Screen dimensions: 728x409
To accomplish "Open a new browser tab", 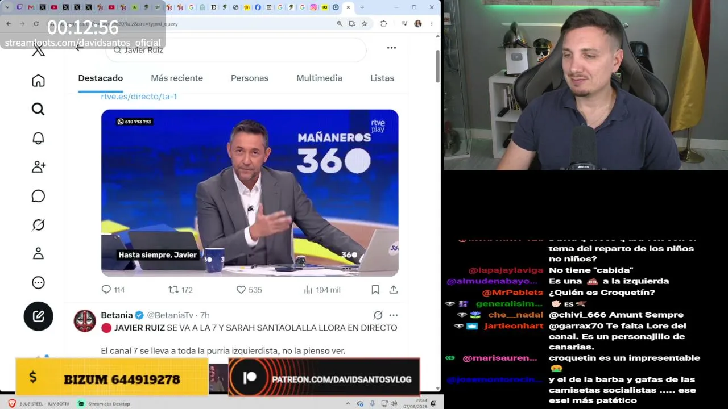I will pos(362,7).
